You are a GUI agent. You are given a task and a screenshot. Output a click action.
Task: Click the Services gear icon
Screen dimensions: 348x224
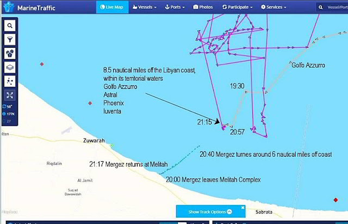tap(263, 7)
